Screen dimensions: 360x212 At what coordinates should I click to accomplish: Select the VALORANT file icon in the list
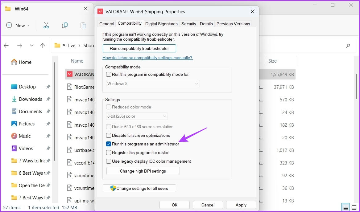[x=70, y=74]
